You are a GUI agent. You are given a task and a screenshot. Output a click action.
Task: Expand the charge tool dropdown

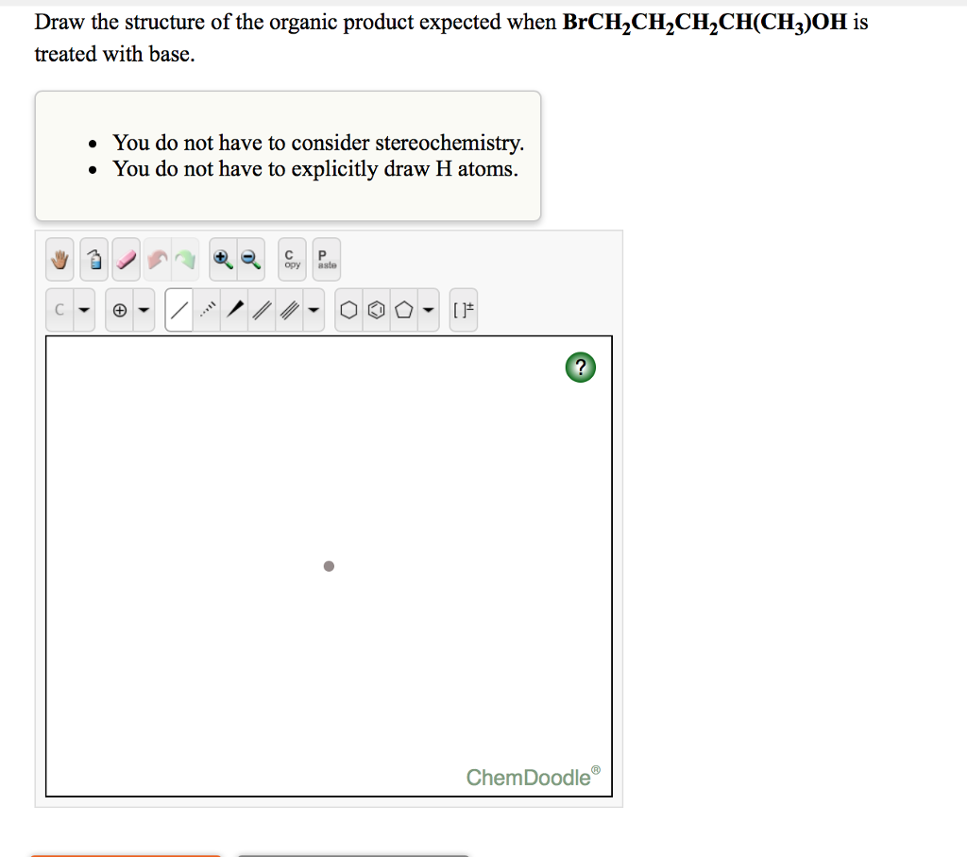tap(142, 309)
